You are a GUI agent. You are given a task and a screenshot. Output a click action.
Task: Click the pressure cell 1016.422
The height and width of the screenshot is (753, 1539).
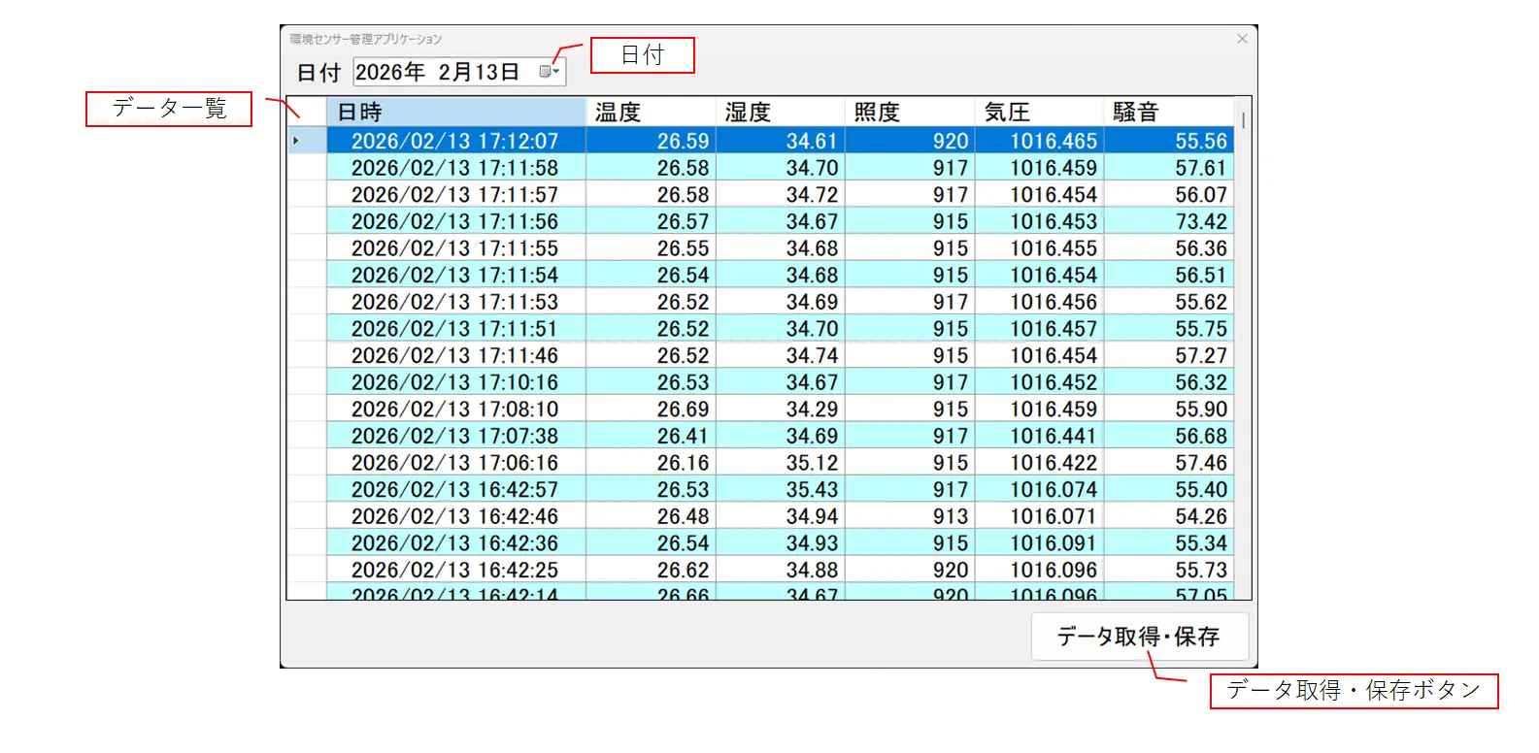(1038, 463)
